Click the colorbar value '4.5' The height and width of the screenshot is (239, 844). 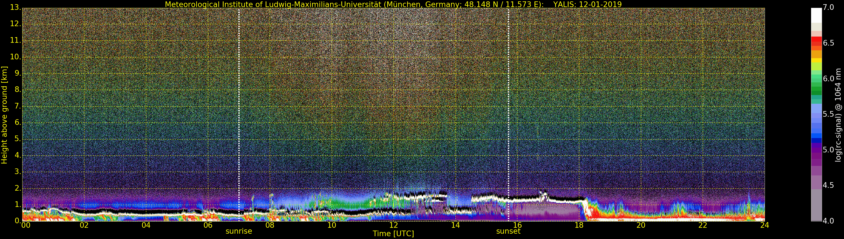pos(828,185)
